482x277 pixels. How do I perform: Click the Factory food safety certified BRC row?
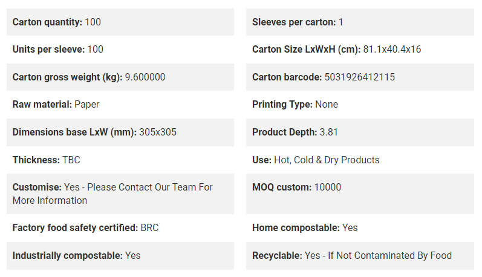pos(120,228)
